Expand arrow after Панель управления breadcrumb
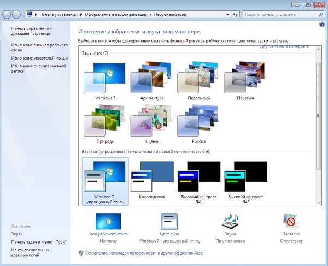Image resolution: width=328 pixels, height=266 pixels. 81,14
